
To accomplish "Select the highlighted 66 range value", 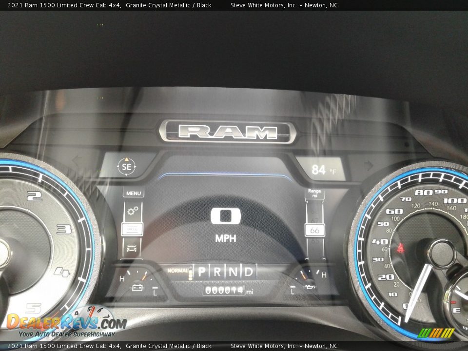I will 314,230.
